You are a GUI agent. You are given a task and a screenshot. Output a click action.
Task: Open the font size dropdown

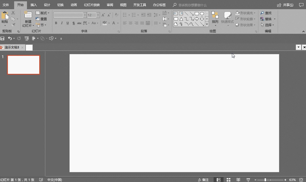[x=98, y=15]
